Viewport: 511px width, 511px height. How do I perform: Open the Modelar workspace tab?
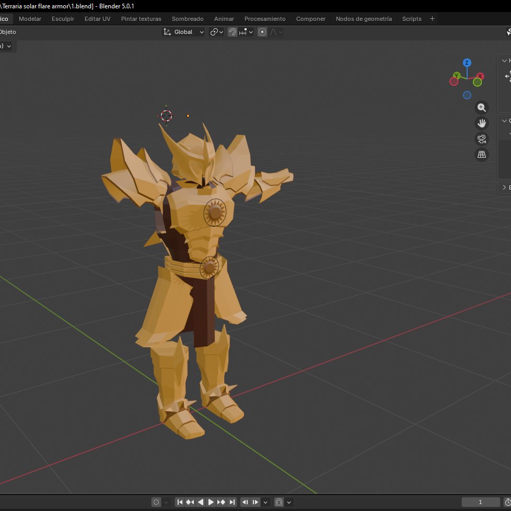click(30, 19)
